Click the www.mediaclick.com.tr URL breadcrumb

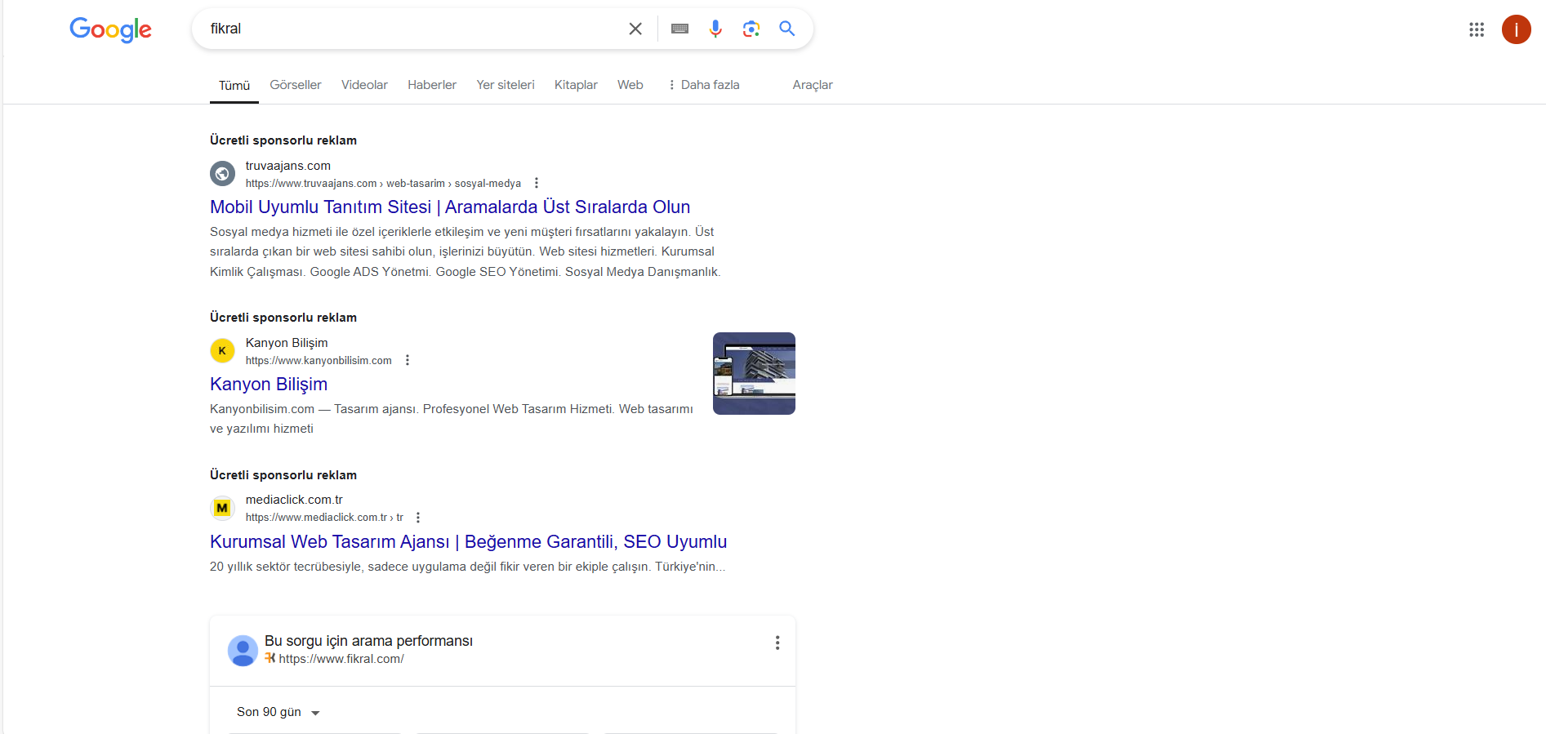pyautogui.click(x=324, y=518)
